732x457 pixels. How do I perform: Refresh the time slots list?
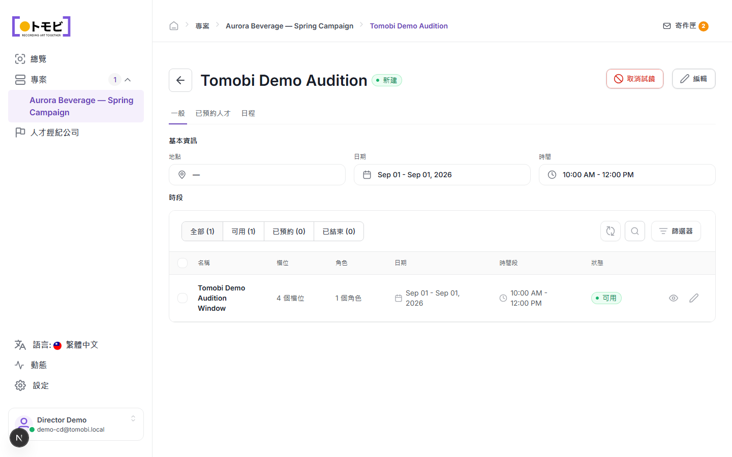tap(611, 231)
